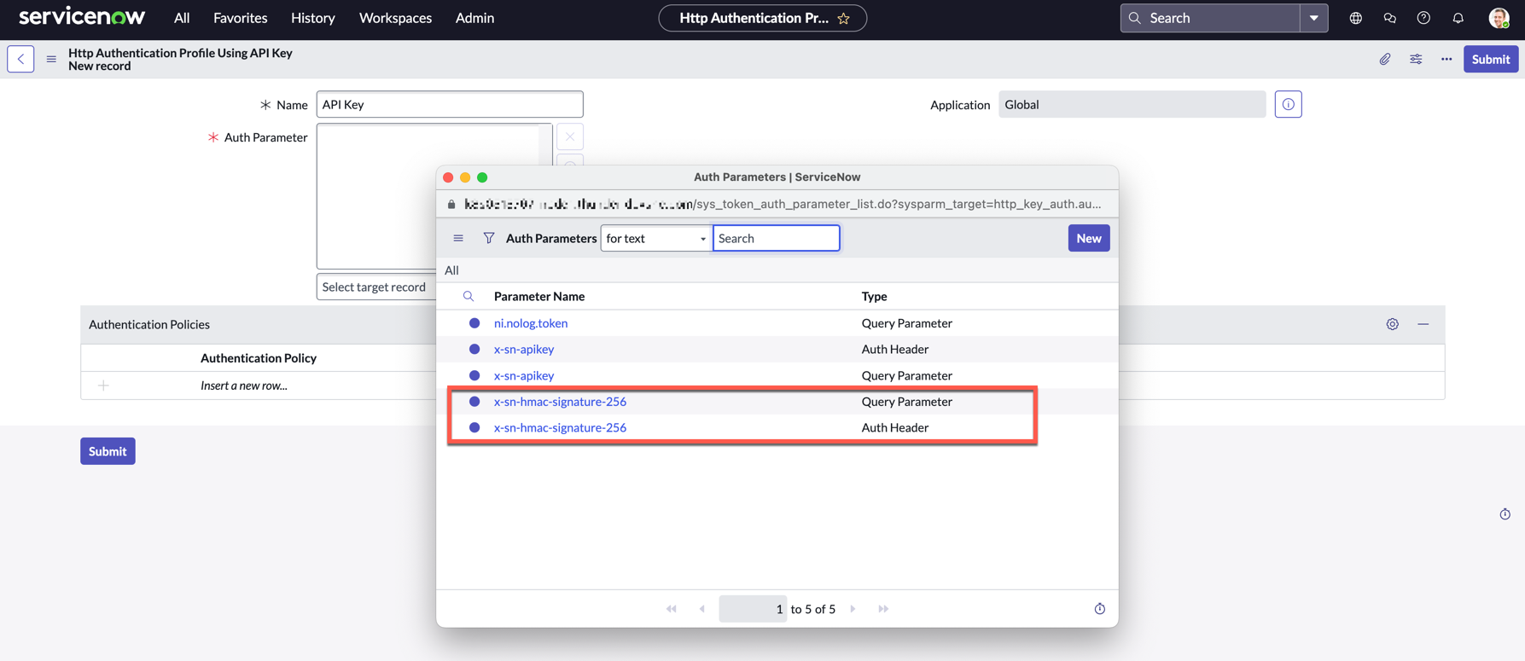Click the filter funnel icon in popup
Image resolution: width=1525 pixels, height=661 pixels.
(489, 238)
